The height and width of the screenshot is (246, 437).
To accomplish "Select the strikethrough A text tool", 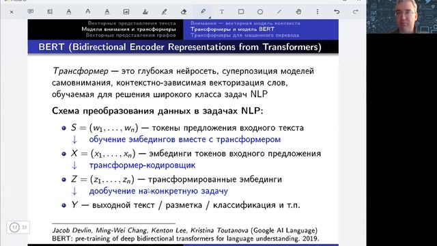I will pyautogui.click(x=88, y=12).
